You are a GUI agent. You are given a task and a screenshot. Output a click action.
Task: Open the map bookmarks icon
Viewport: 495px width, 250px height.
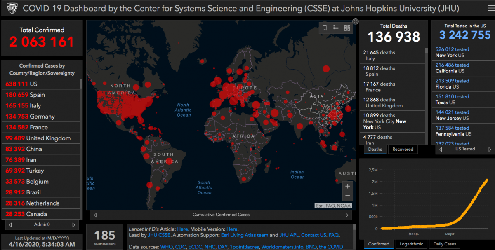pos(325,28)
